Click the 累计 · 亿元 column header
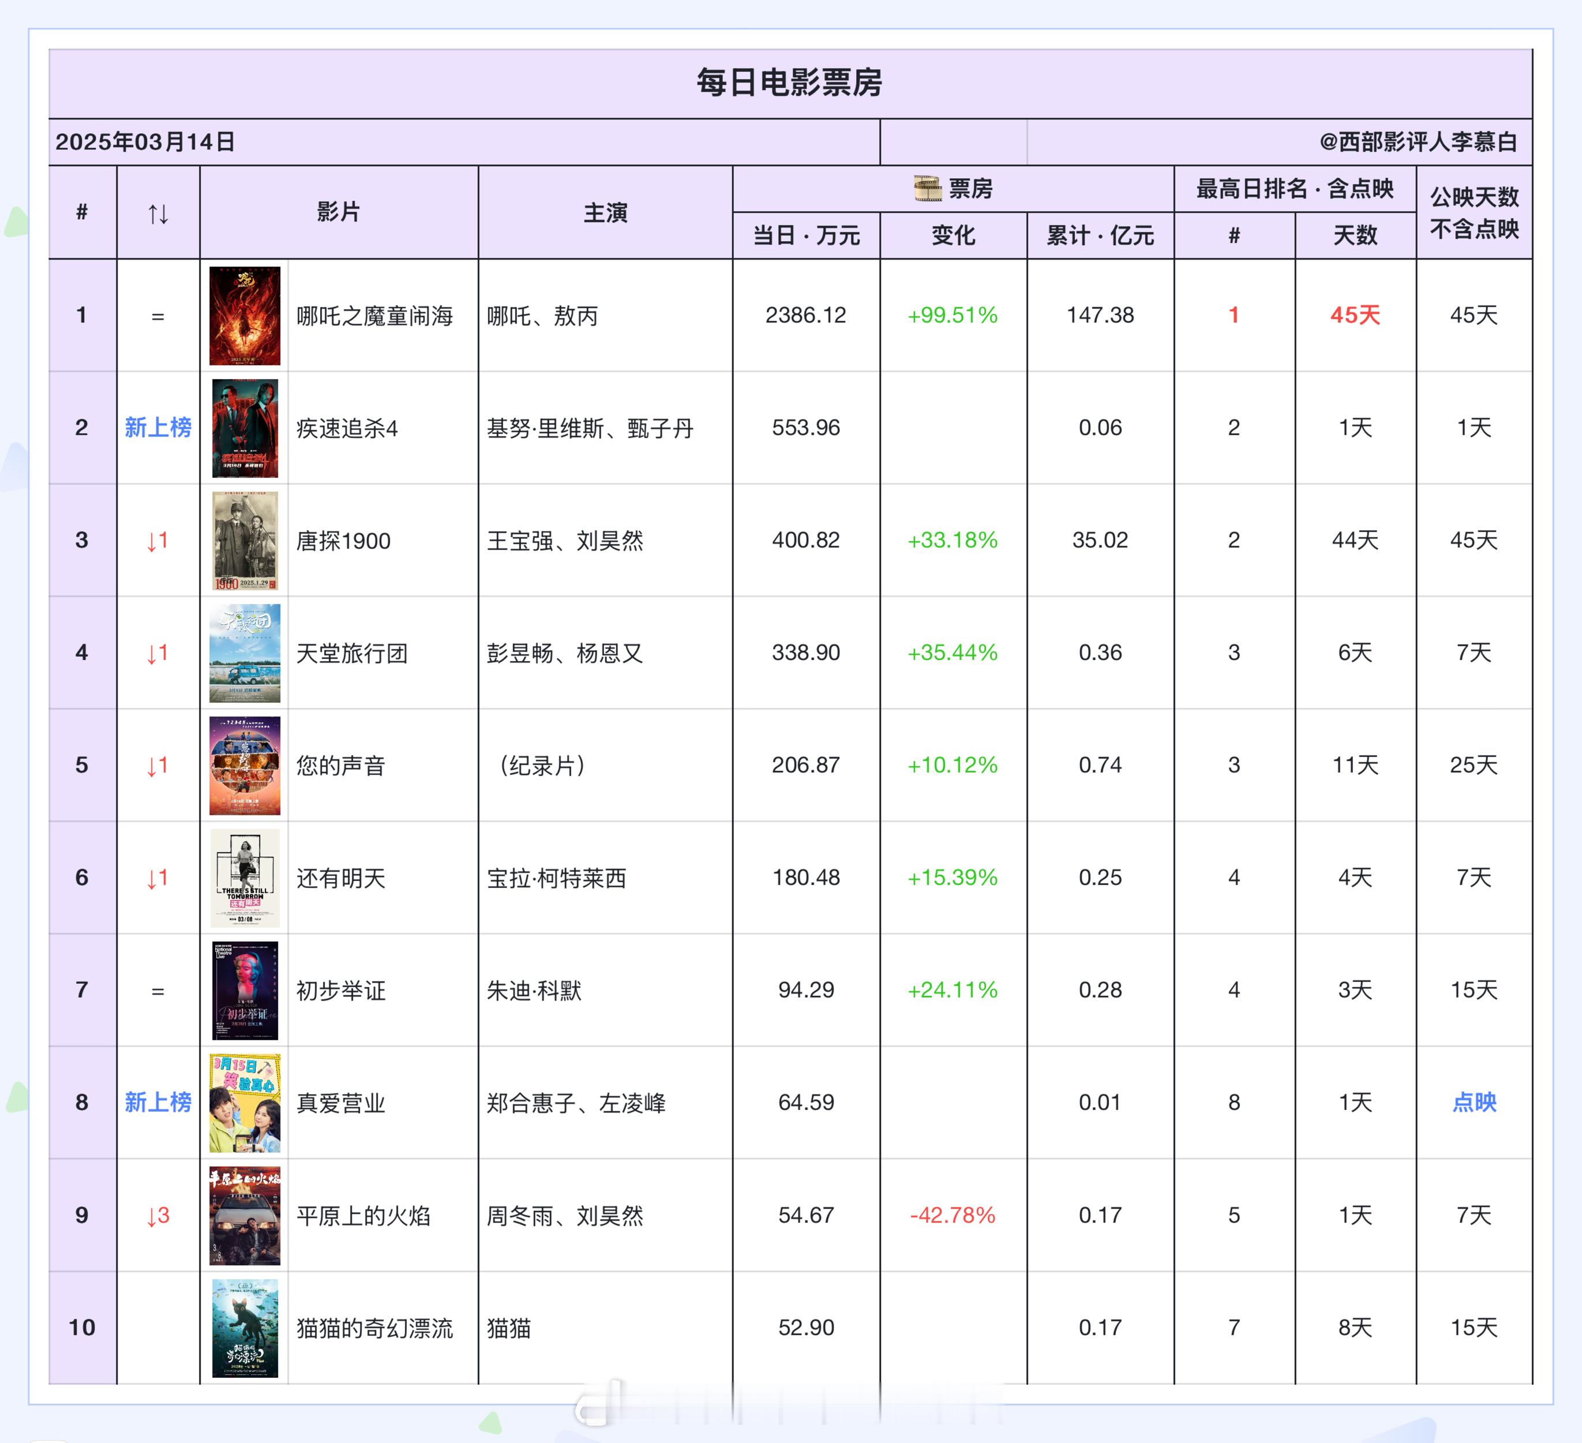 [1100, 235]
